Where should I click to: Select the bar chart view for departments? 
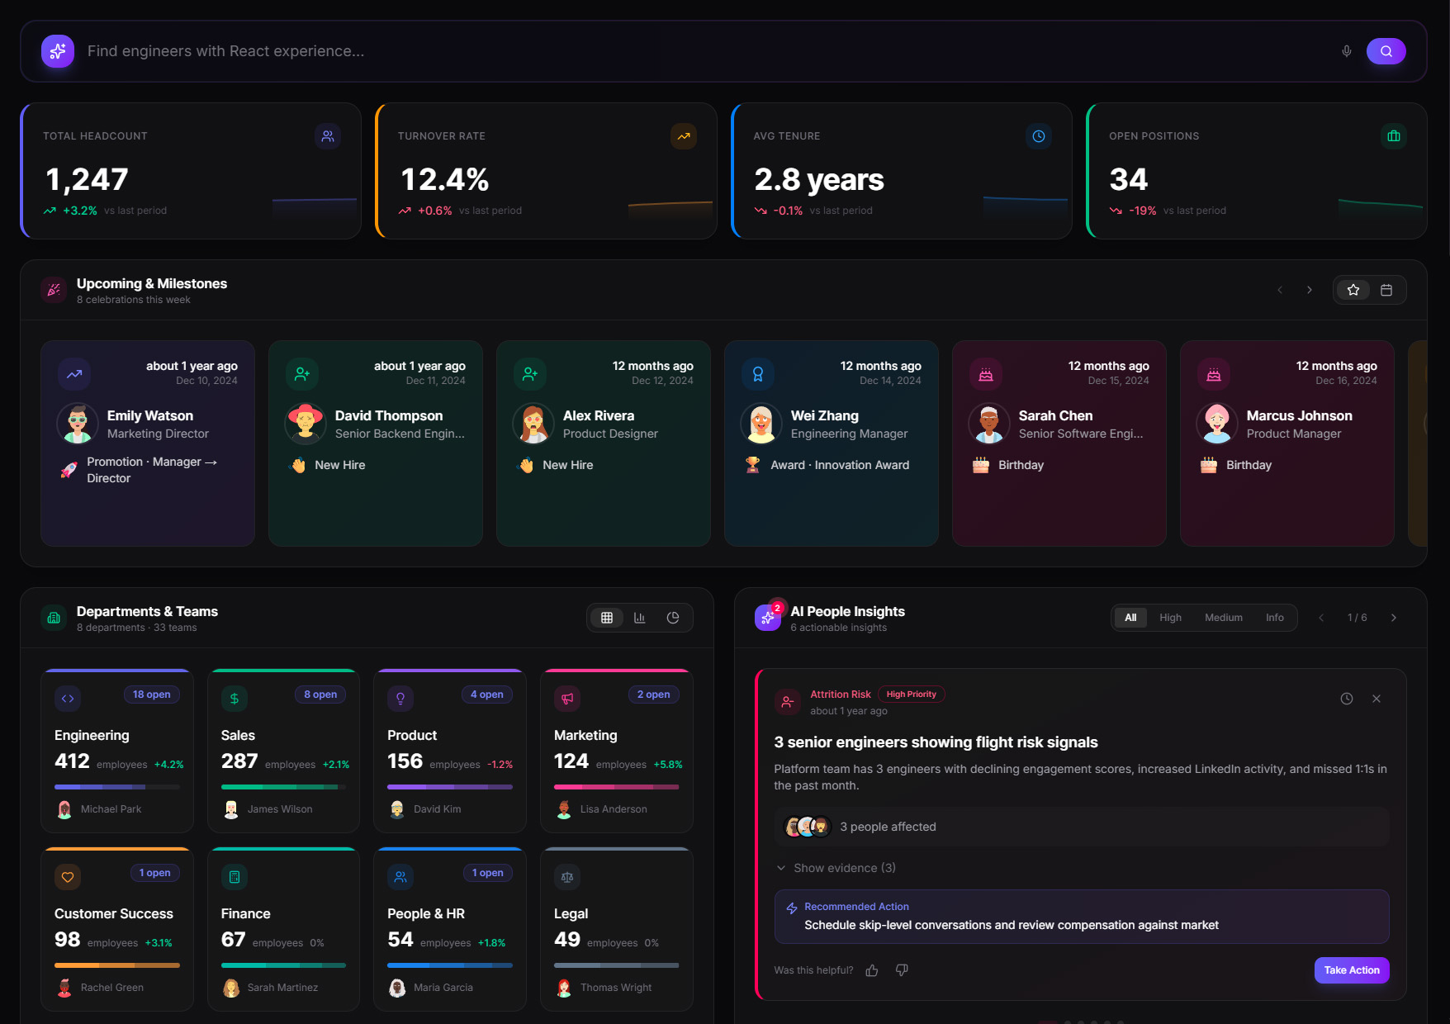click(x=640, y=617)
